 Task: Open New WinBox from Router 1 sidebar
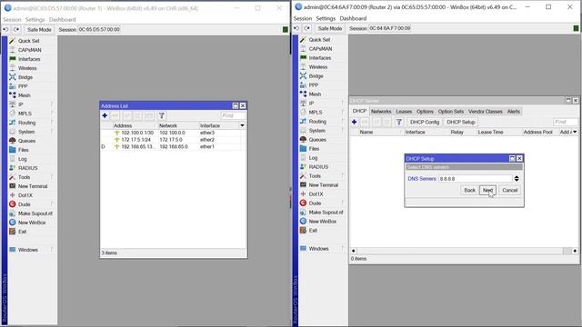(32, 223)
